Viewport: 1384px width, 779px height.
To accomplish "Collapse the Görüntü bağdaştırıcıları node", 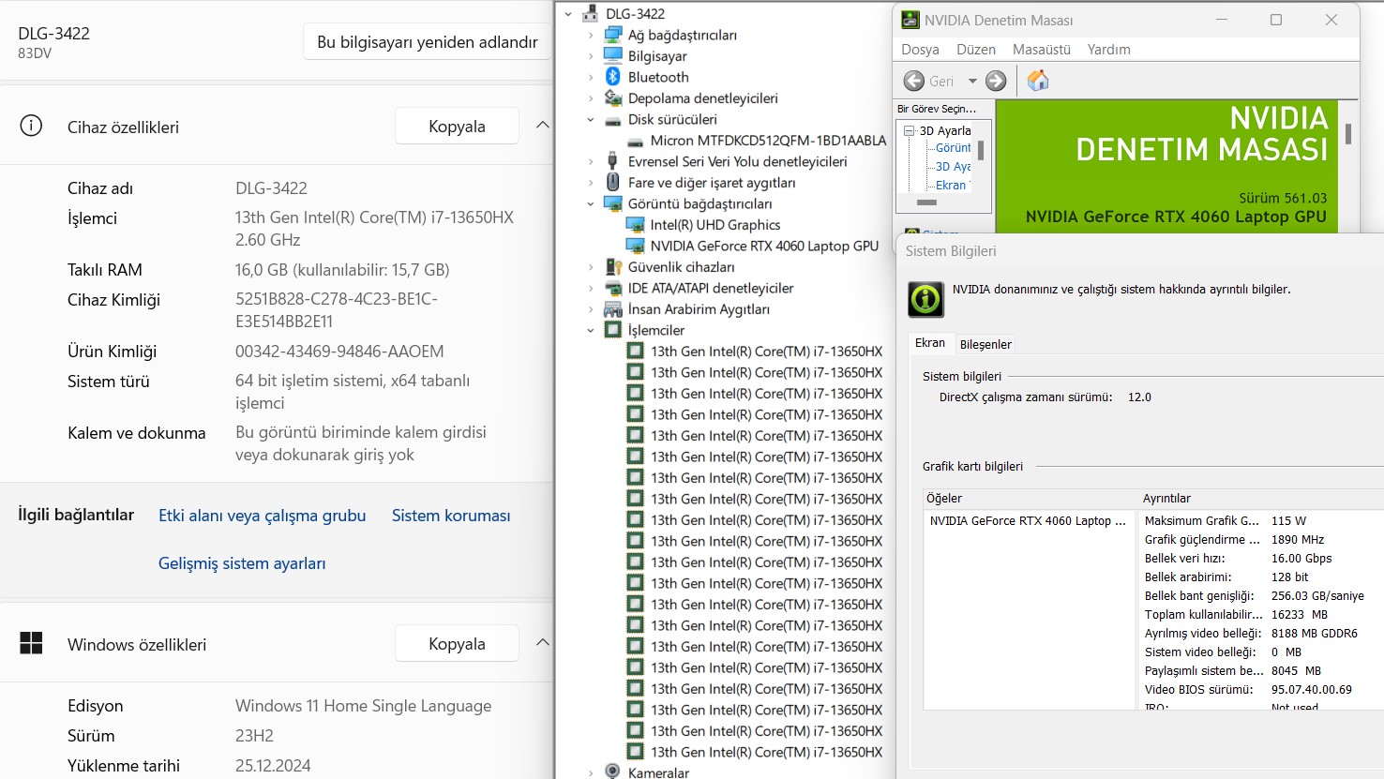I will tap(591, 203).
